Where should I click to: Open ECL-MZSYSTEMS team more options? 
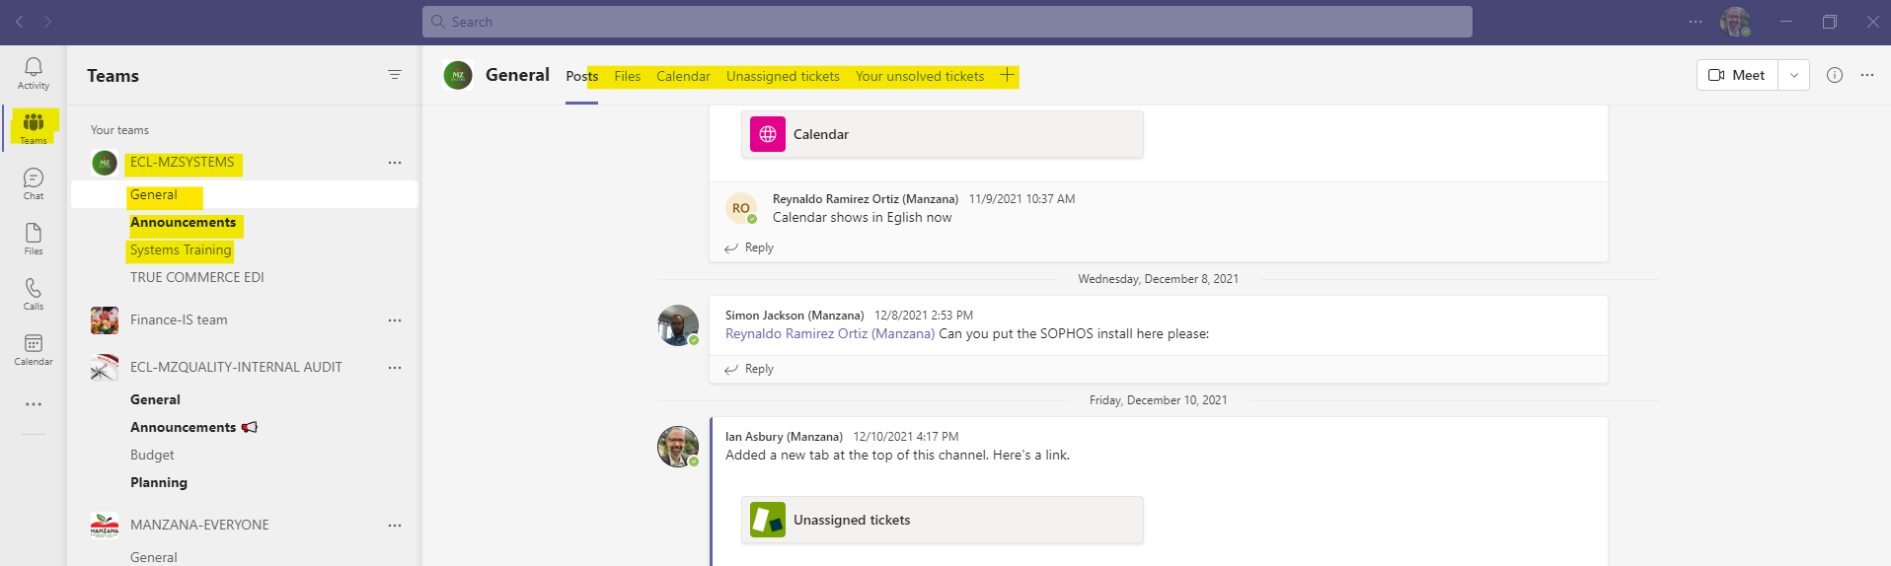click(x=395, y=163)
